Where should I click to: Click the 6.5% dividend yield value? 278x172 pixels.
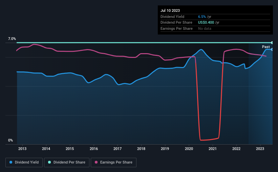click(202, 17)
